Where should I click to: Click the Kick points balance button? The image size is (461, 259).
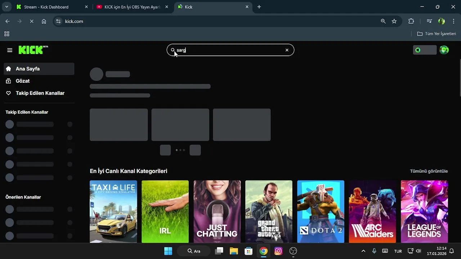(x=425, y=50)
